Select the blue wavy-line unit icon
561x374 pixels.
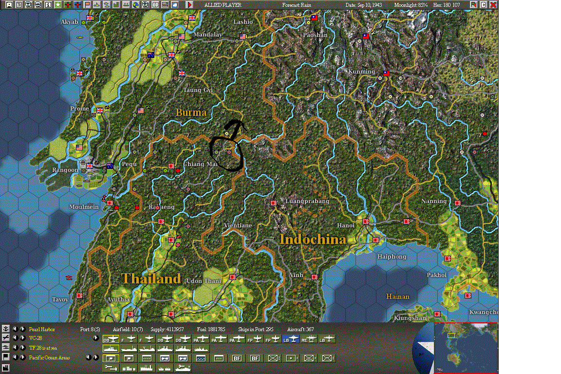[201, 358]
